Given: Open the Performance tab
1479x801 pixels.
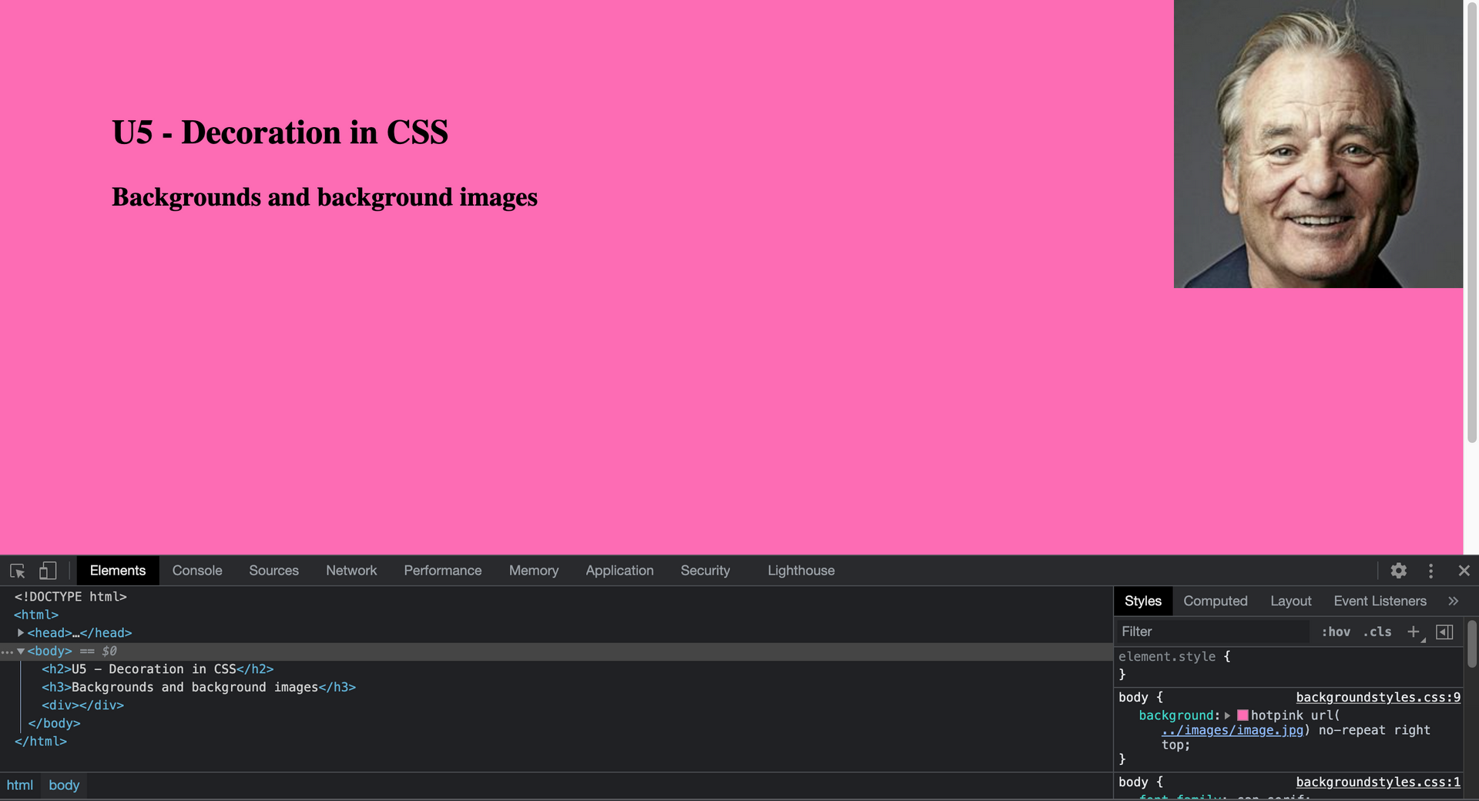Looking at the screenshot, I should (x=443, y=571).
